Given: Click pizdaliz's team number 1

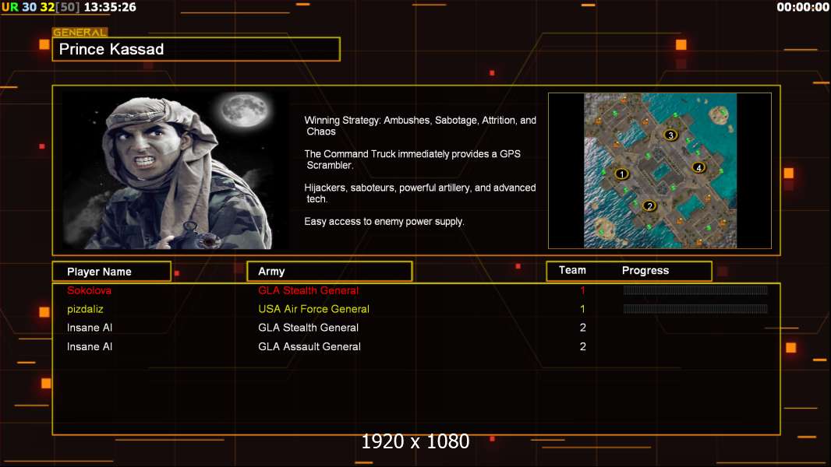Looking at the screenshot, I should [582, 310].
